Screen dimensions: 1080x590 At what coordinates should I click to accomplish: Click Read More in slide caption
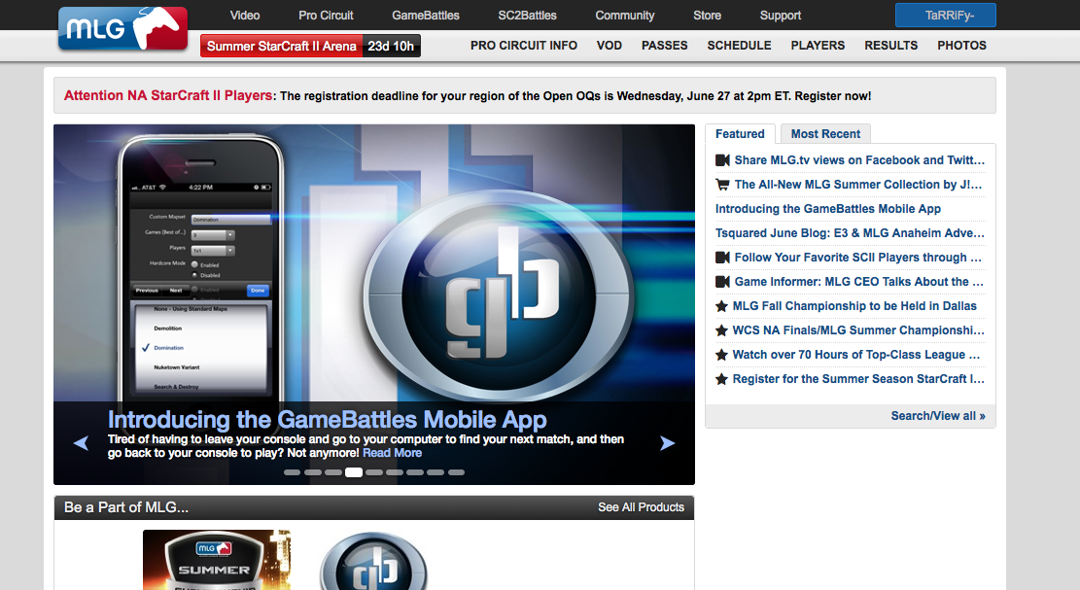pyautogui.click(x=392, y=453)
